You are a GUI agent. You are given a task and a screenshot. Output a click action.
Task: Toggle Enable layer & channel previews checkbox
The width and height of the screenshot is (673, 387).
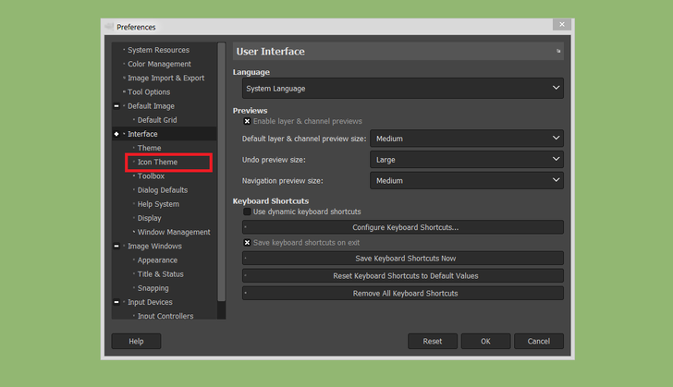(x=247, y=121)
